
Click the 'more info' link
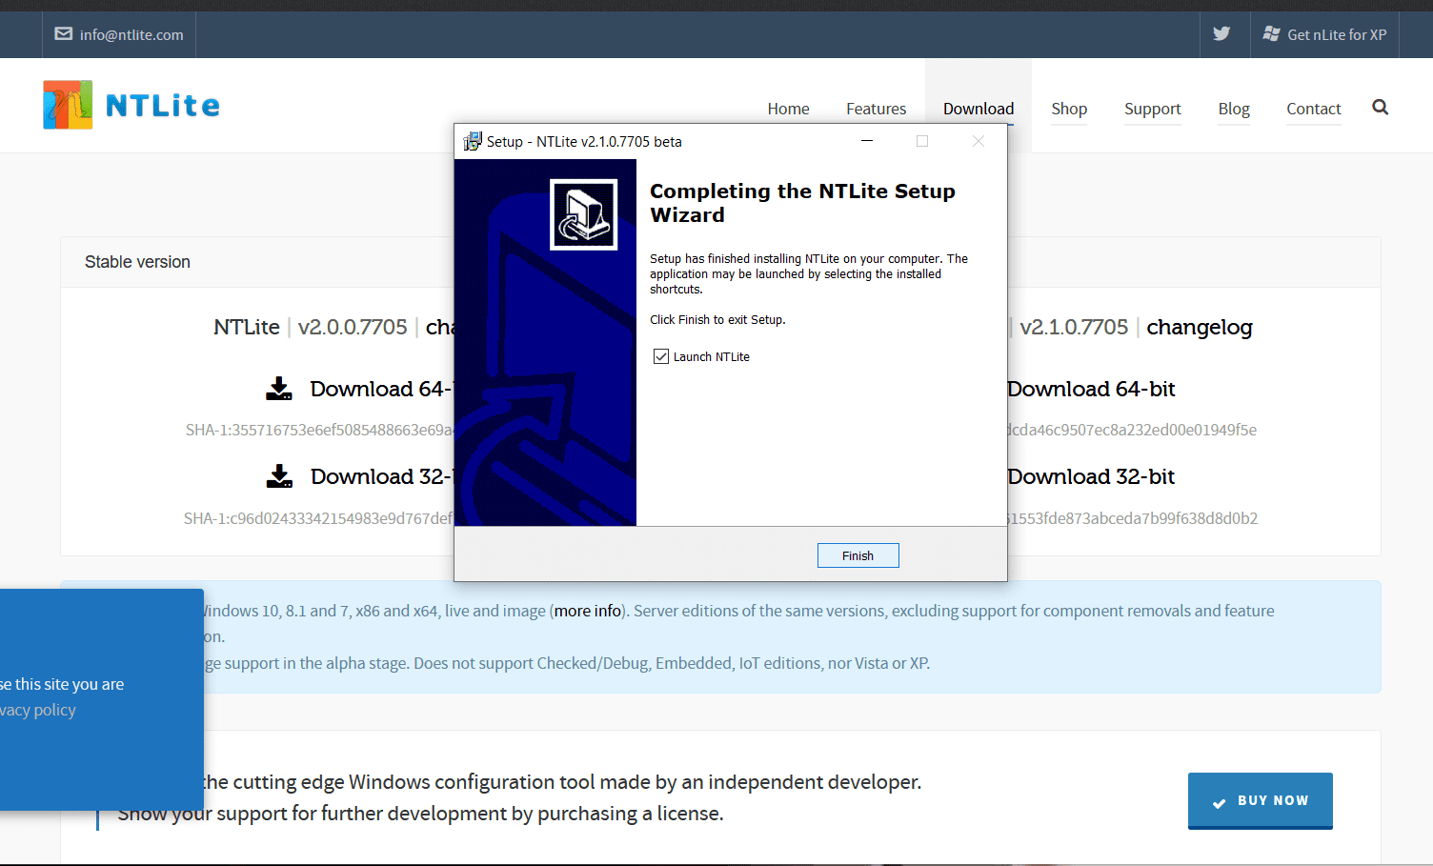pos(588,611)
